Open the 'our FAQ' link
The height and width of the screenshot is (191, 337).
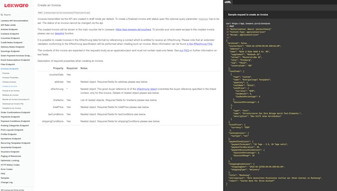click(184, 50)
